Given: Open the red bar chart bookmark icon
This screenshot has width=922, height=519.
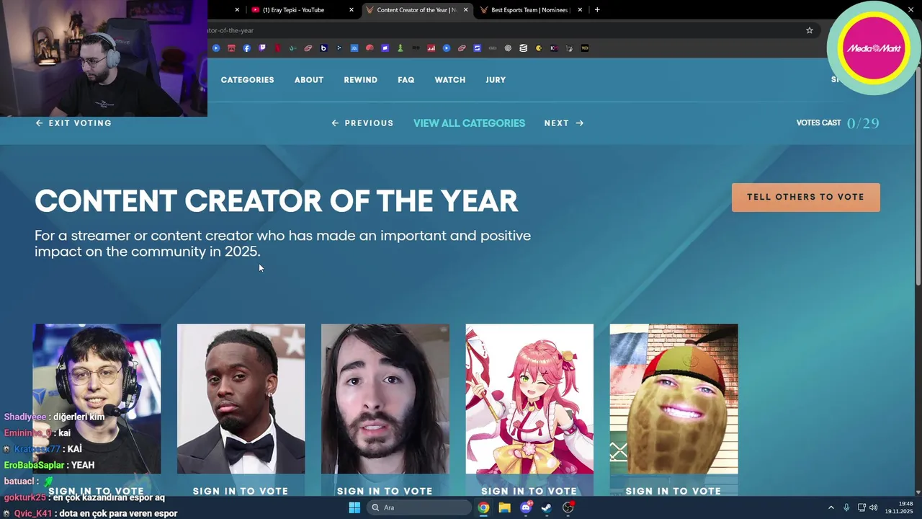Looking at the screenshot, I should click(x=431, y=48).
